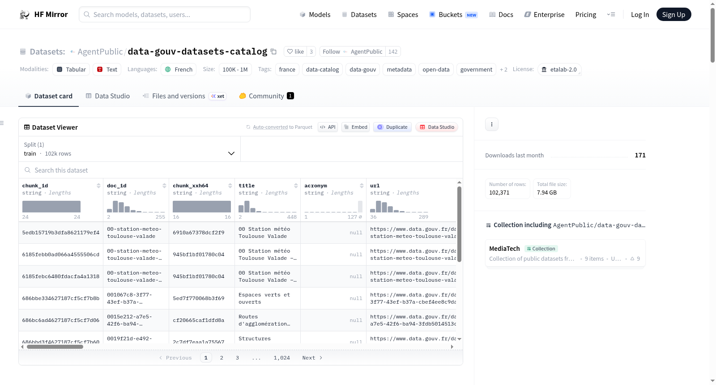Viewport: 716px width, 385px height.
Task: Click the search magnifier icon in dataset search
Action: (28, 170)
